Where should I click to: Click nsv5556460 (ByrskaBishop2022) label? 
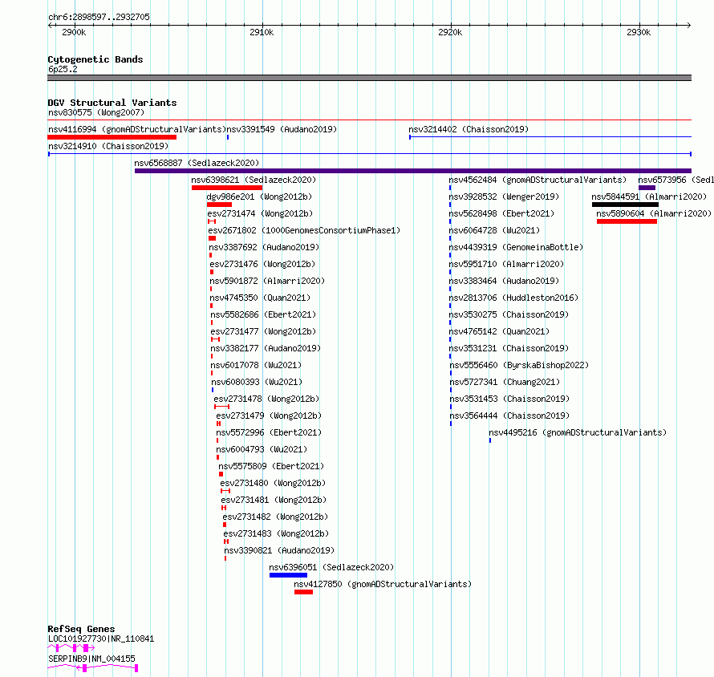tap(520, 365)
